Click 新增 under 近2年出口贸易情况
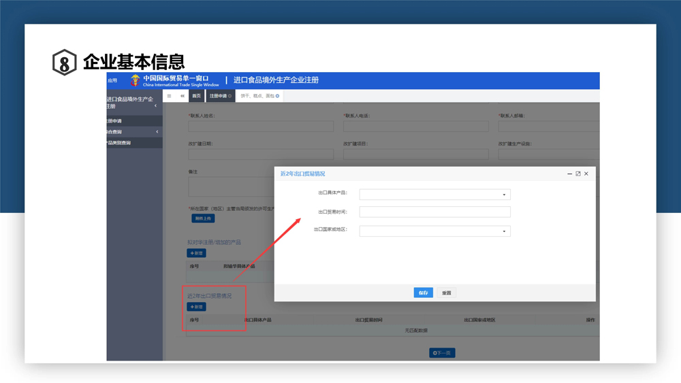This screenshot has height=383, width=681. (x=196, y=307)
